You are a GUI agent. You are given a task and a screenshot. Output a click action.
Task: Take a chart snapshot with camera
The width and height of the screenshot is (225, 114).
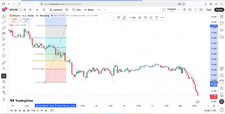(201, 10)
